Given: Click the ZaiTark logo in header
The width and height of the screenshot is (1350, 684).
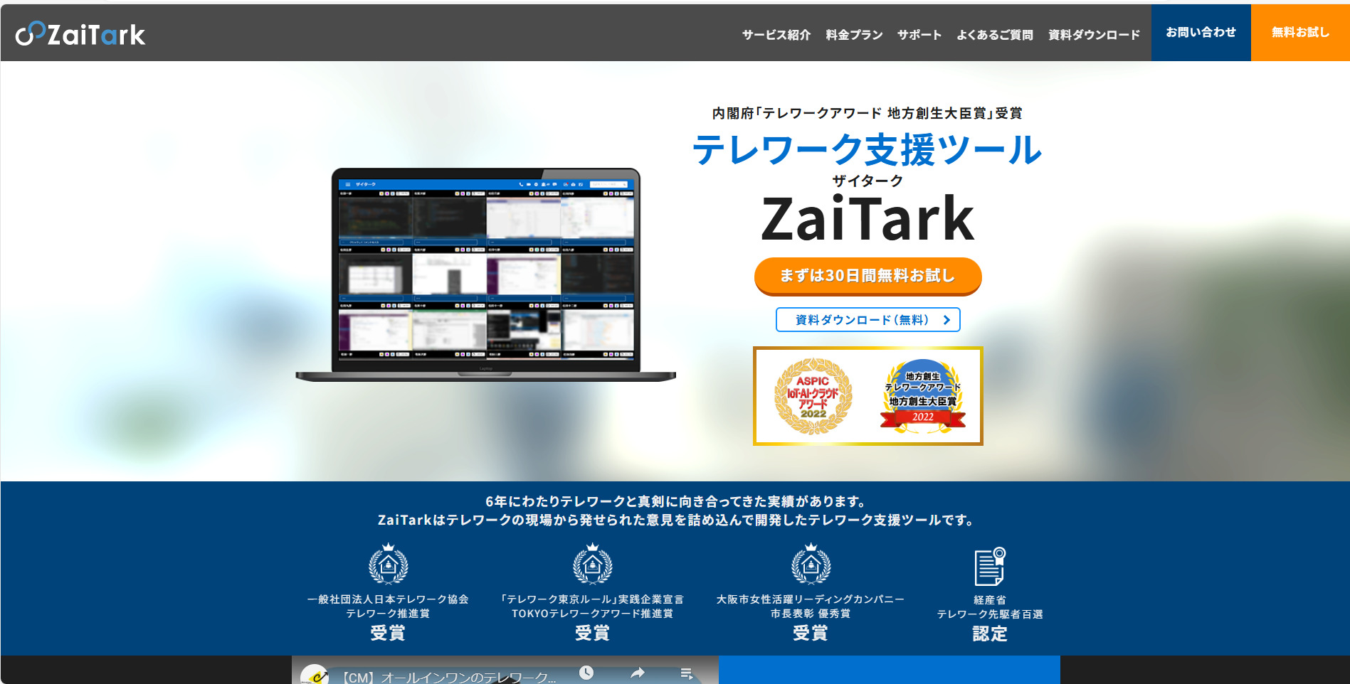Looking at the screenshot, I should coord(80,33).
